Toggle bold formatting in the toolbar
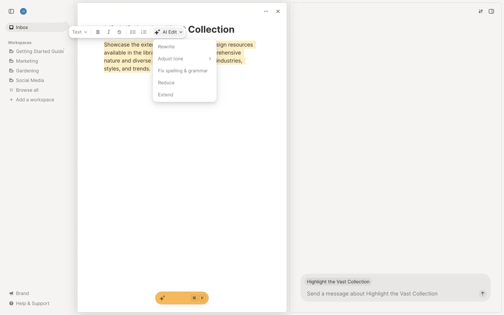 pyautogui.click(x=98, y=32)
